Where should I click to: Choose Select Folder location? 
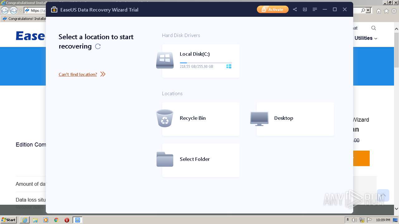tap(201, 160)
